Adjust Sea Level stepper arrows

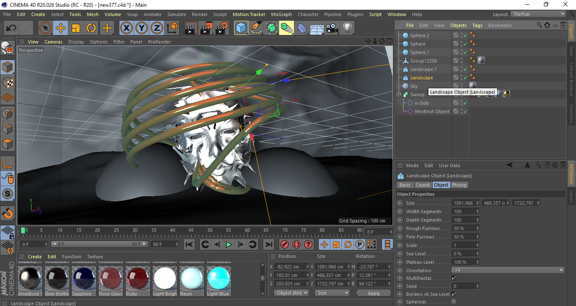click(477, 254)
